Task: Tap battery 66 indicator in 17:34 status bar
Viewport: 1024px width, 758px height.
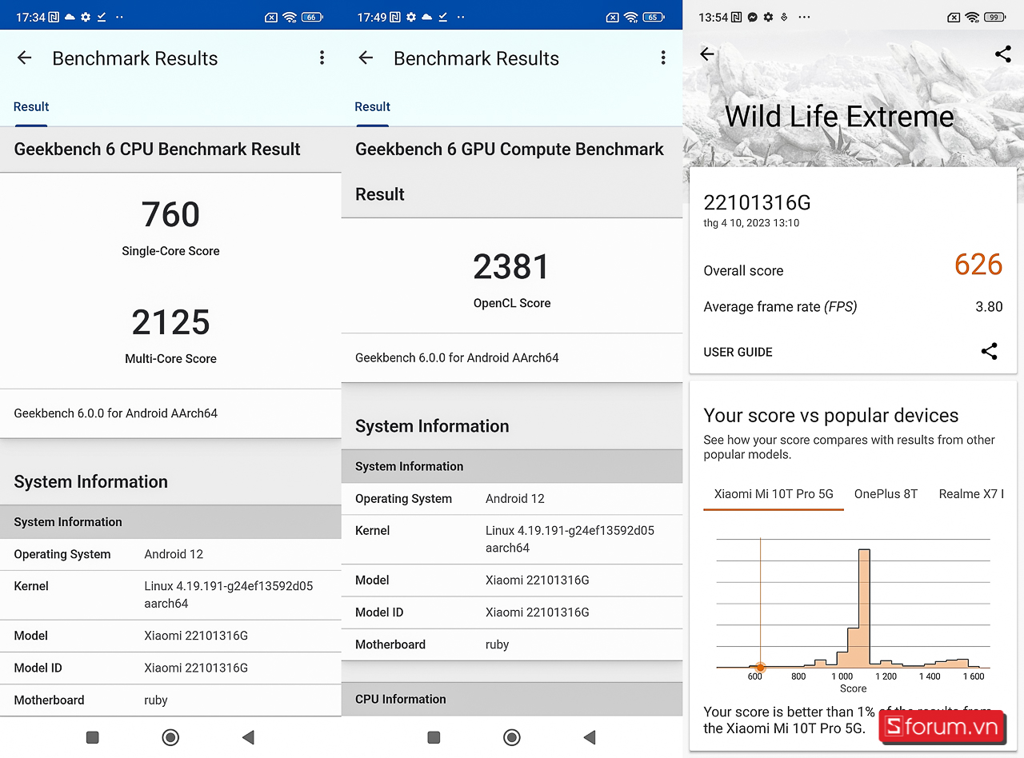Action: (312, 17)
